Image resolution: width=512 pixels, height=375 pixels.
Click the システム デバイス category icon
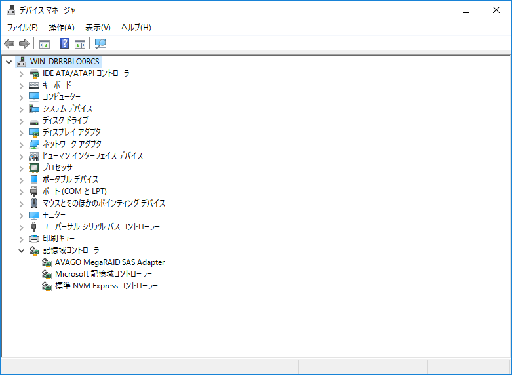tap(34, 109)
